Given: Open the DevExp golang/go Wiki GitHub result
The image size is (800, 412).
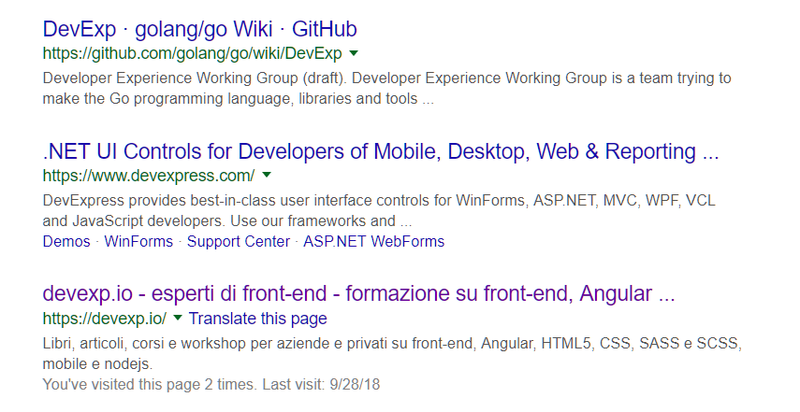Looking at the screenshot, I should tap(199, 29).
